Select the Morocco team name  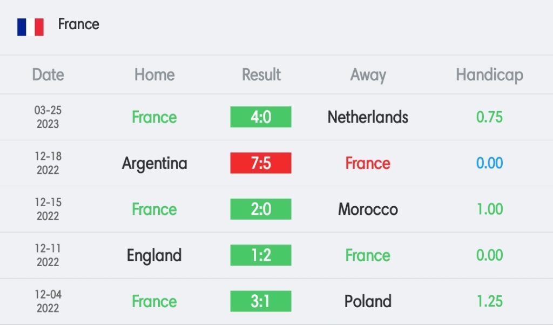pos(368,209)
